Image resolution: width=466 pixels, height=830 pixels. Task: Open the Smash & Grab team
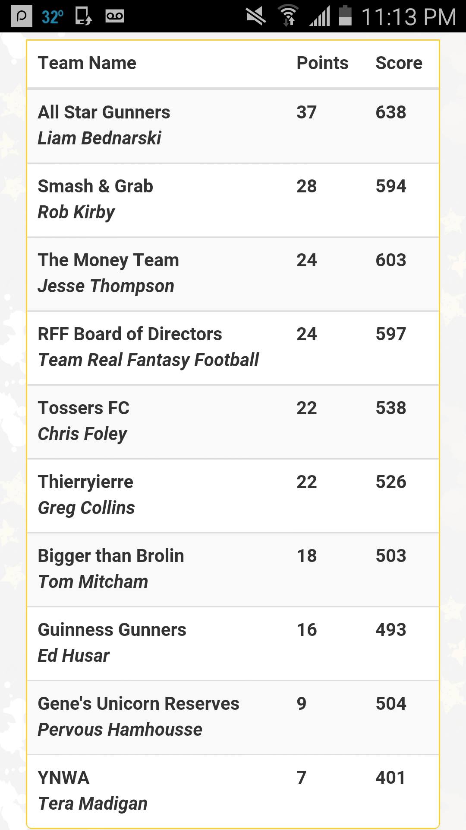(x=233, y=200)
